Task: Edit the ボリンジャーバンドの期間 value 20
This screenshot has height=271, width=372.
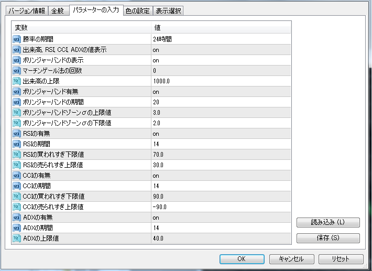Action: [x=221, y=102]
